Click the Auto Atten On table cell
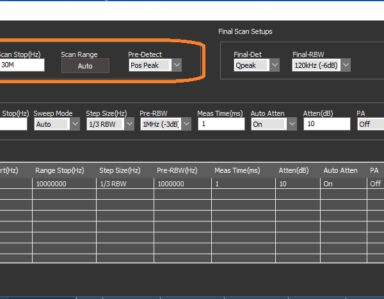The image size is (384, 299). click(x=343, y=183)
